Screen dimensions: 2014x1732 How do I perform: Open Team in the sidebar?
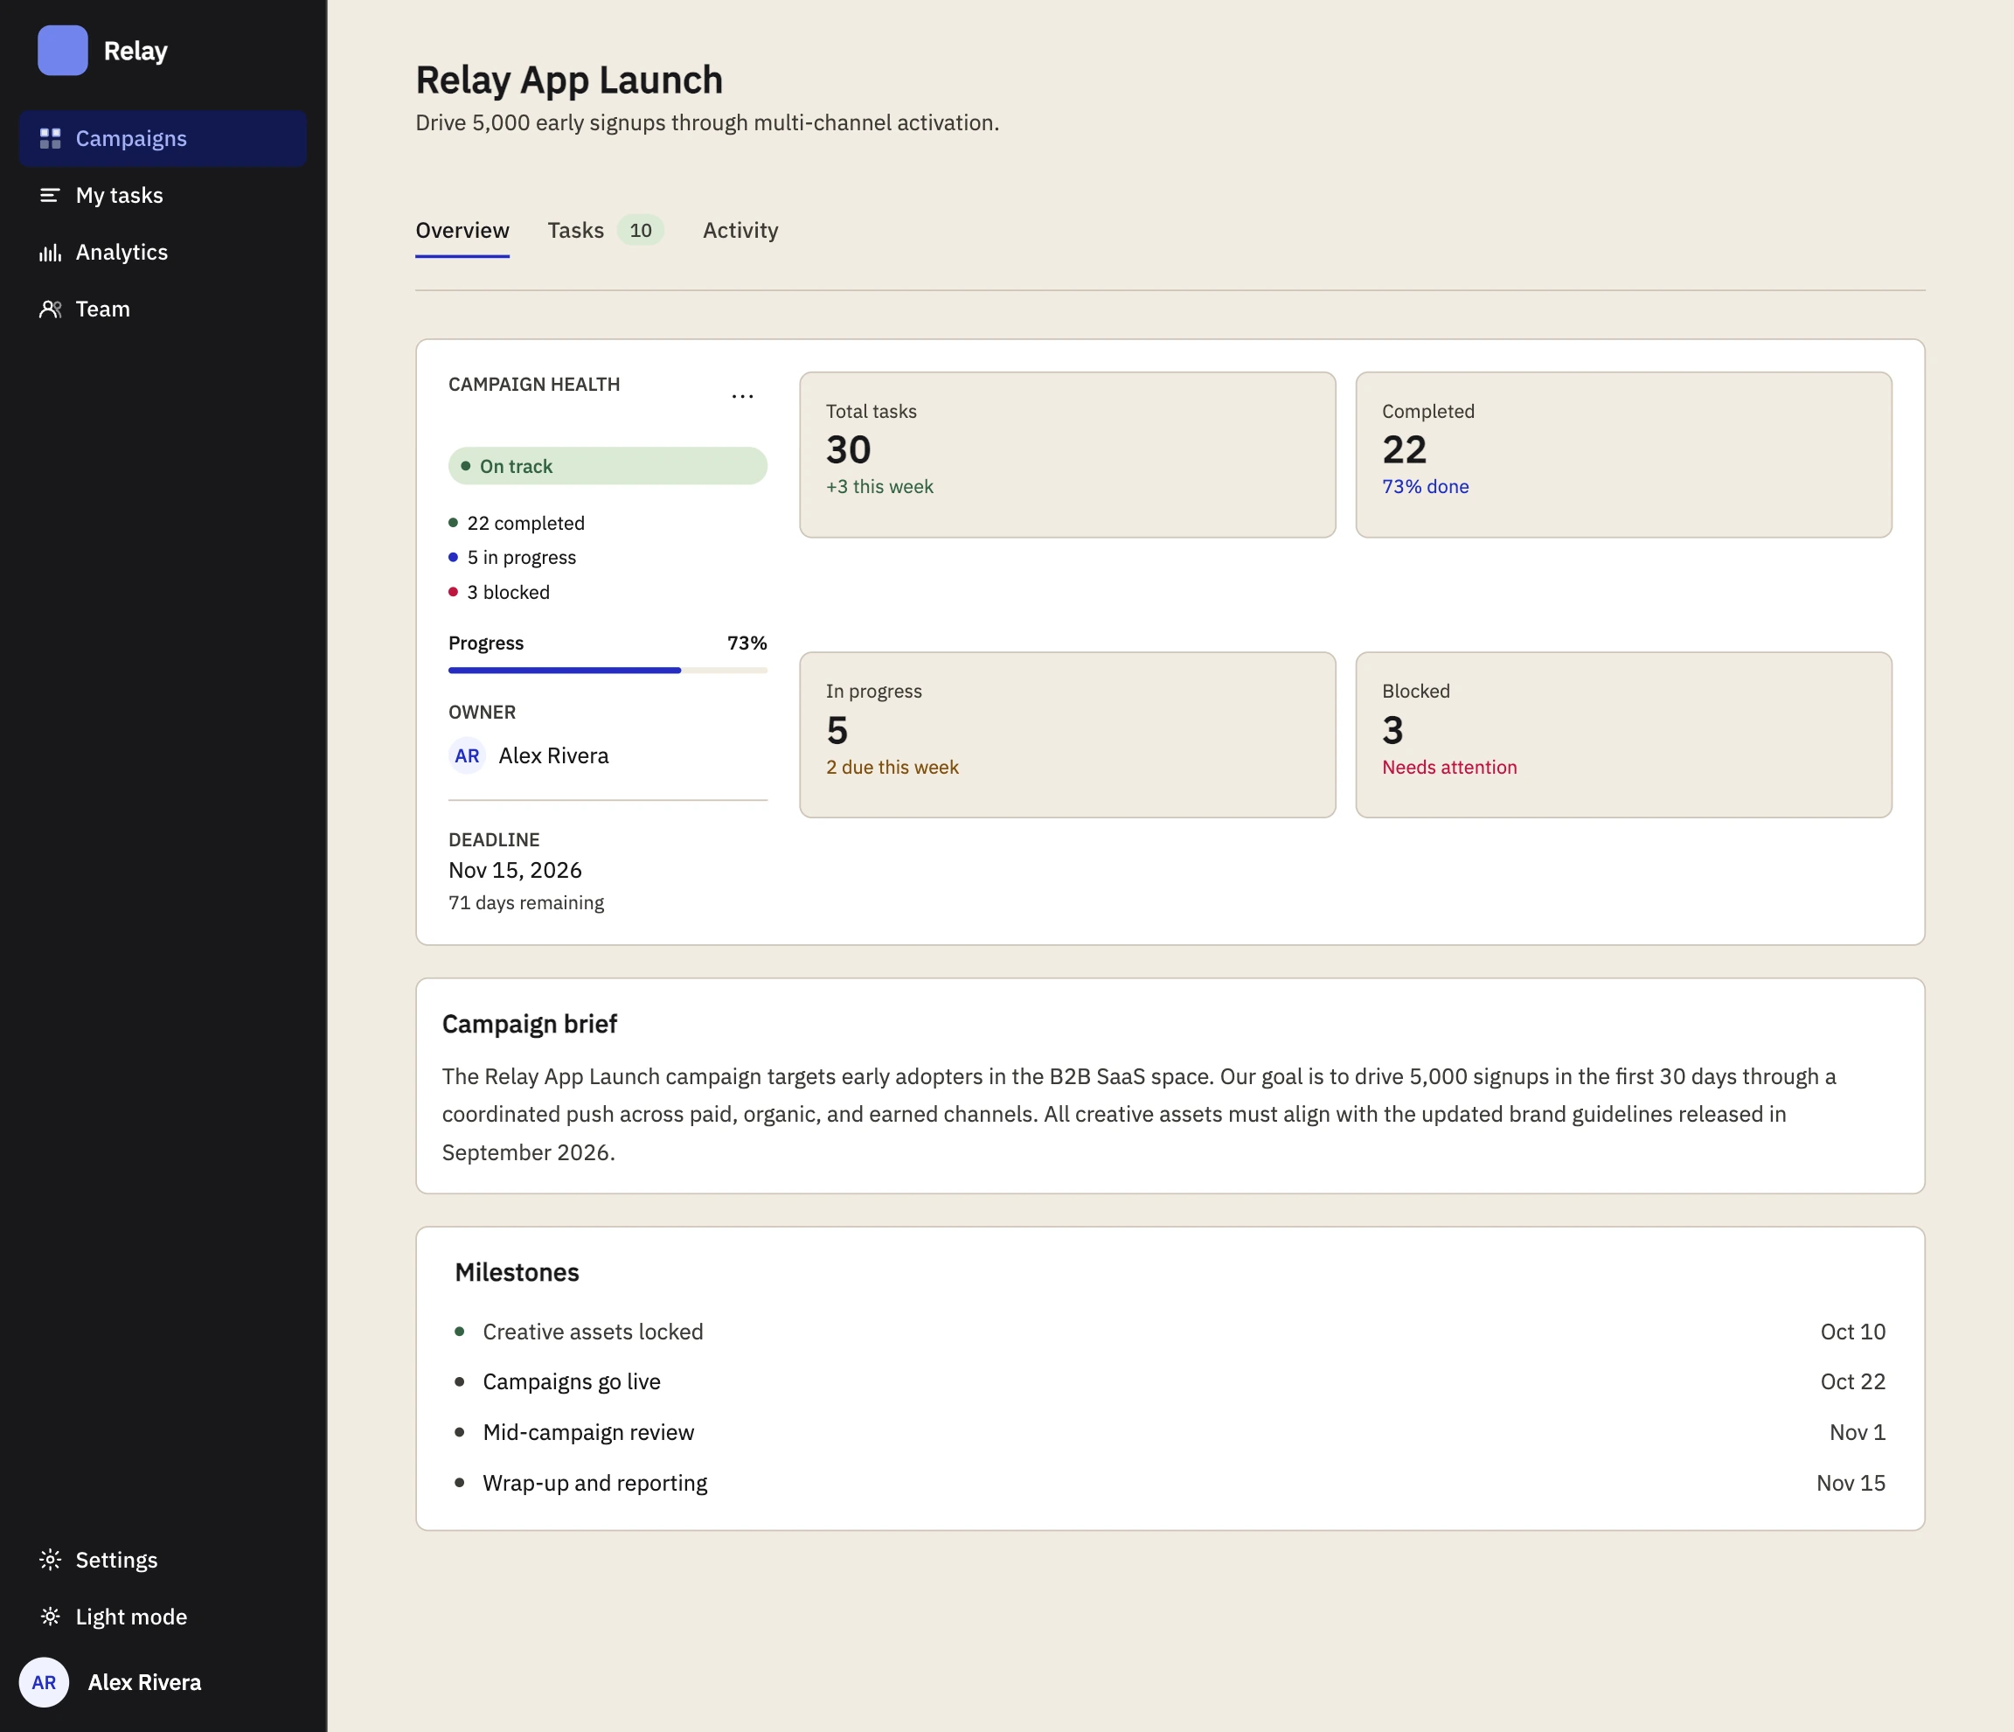tap(163, 310)
